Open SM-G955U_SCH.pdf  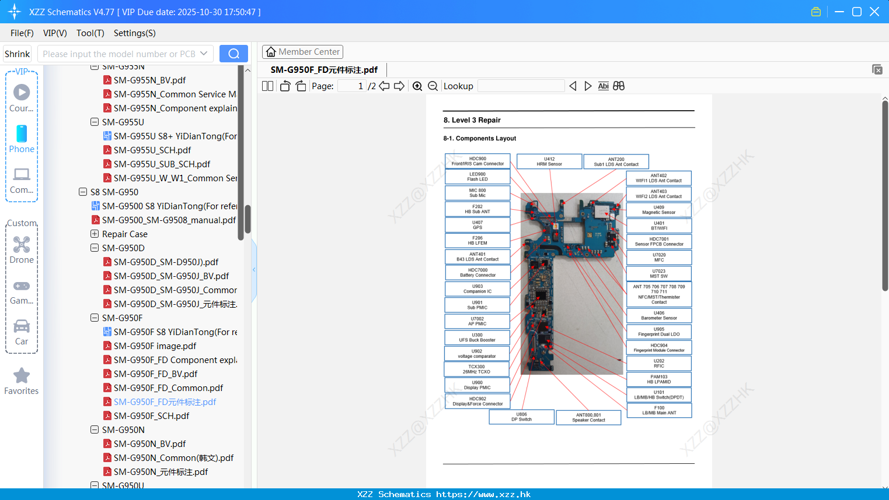coord(152,150)
